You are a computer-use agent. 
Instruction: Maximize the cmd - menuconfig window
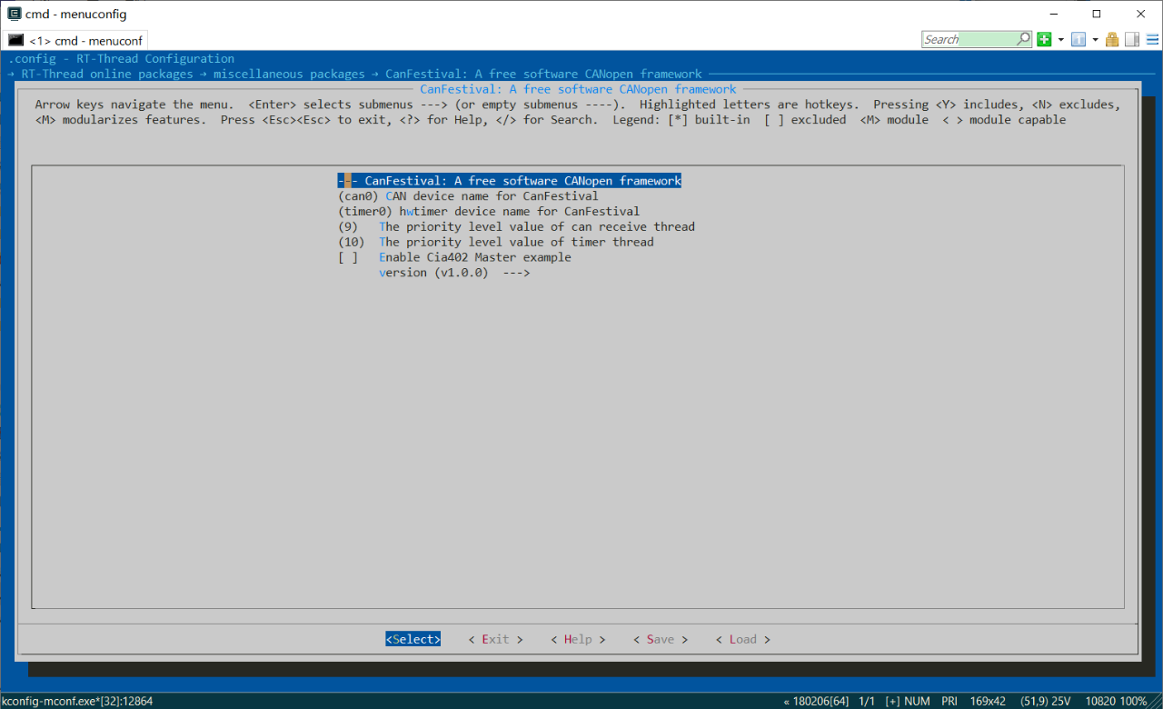pos(1097,14)
